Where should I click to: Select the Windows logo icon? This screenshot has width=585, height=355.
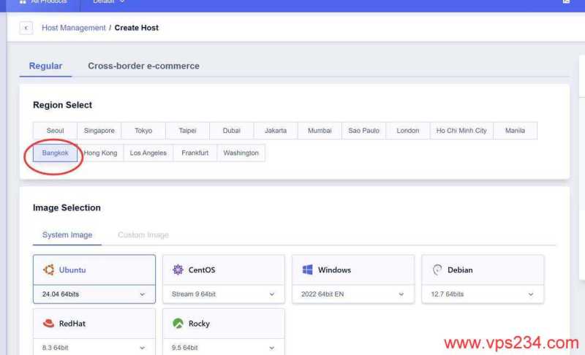coord(307,270)
